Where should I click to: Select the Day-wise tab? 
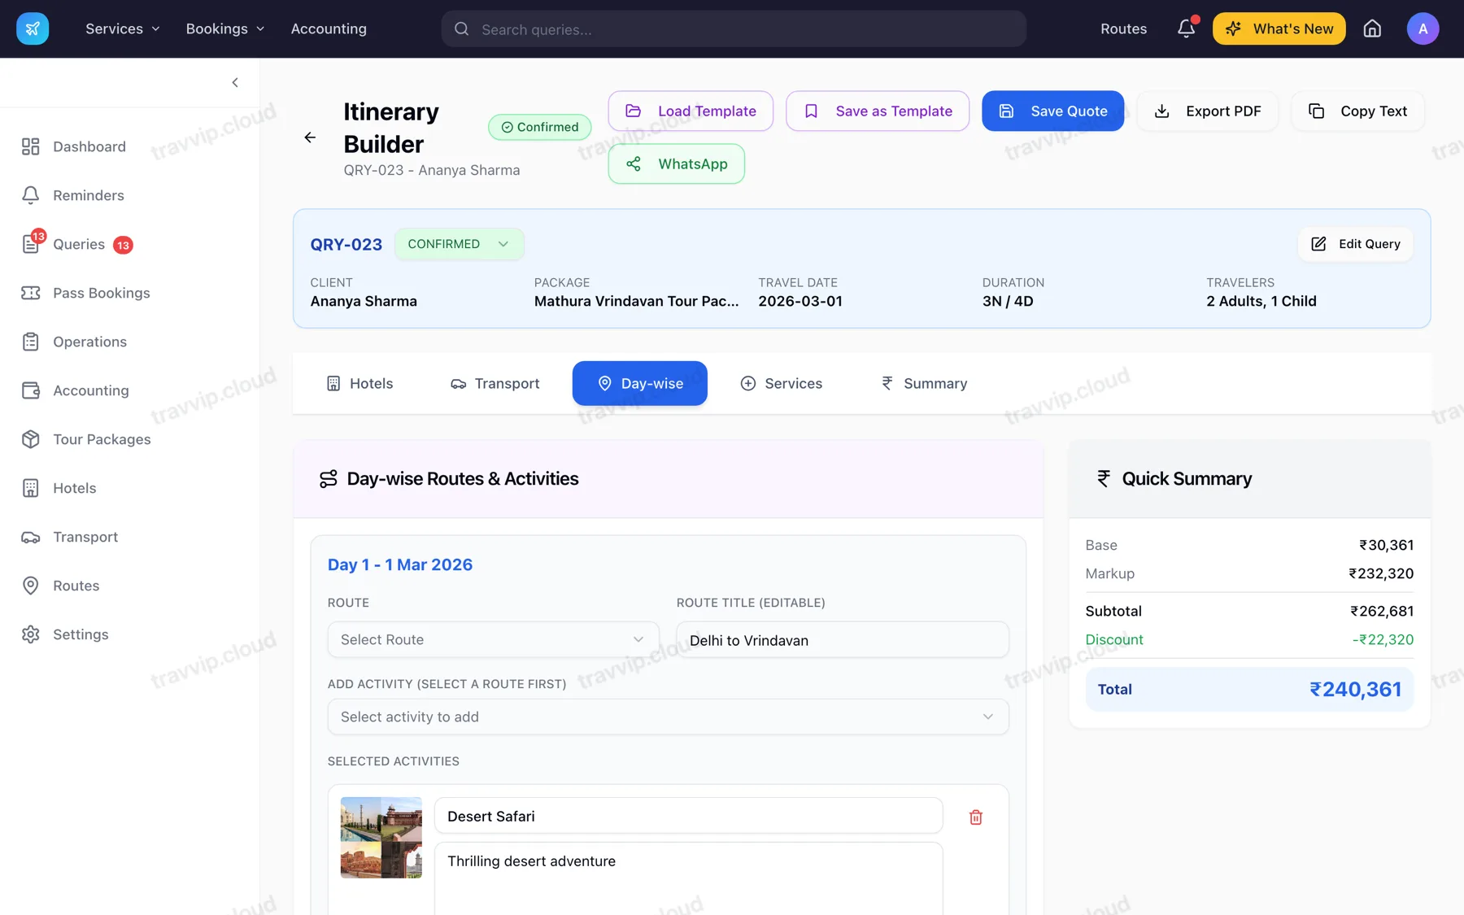pos(640,383)
